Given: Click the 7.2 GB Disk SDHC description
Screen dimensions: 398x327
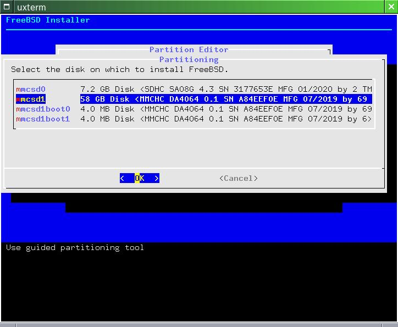Looking at the screenshot, I should pyautogui.click(x=226, y=89).
